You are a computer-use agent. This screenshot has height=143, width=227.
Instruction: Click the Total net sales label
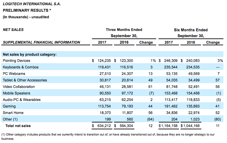pos(18,126)
